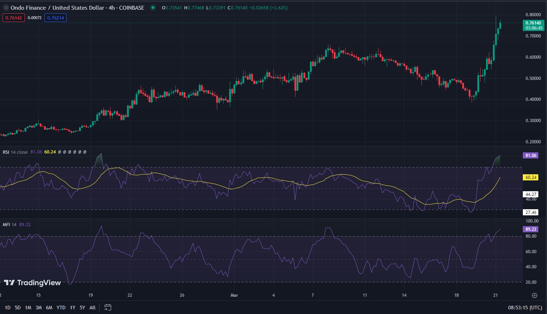
Task: Open timezone menu at 08:53:15 (UTC)
Action: [525, 308]
